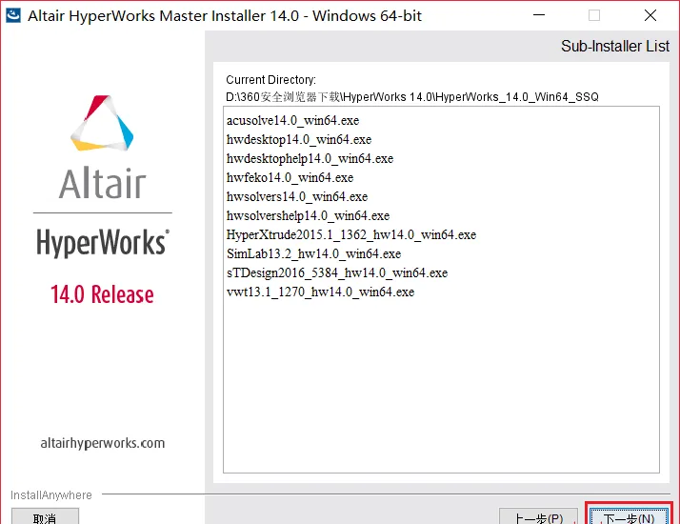This screenshot has width=680, height=524.
Task: Select acusolve14.0_win64.exe in the list
Action: [x=292, y=120]
